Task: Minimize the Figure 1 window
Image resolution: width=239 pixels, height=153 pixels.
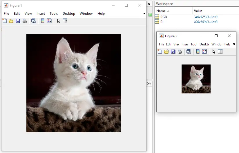Action: pyautogui.click(x=113, y=5)
